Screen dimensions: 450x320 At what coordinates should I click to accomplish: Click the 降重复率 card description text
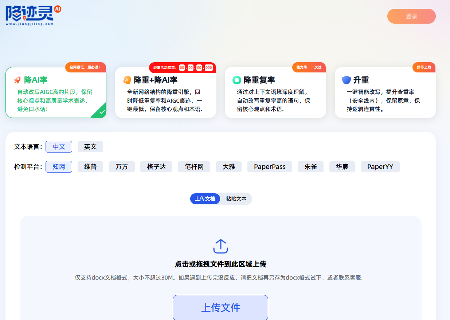[274, 100]
